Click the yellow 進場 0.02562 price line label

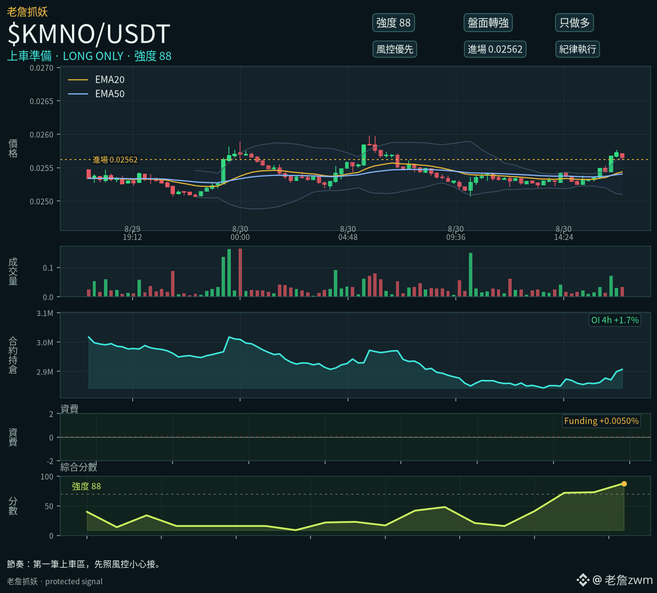(115, 160)
